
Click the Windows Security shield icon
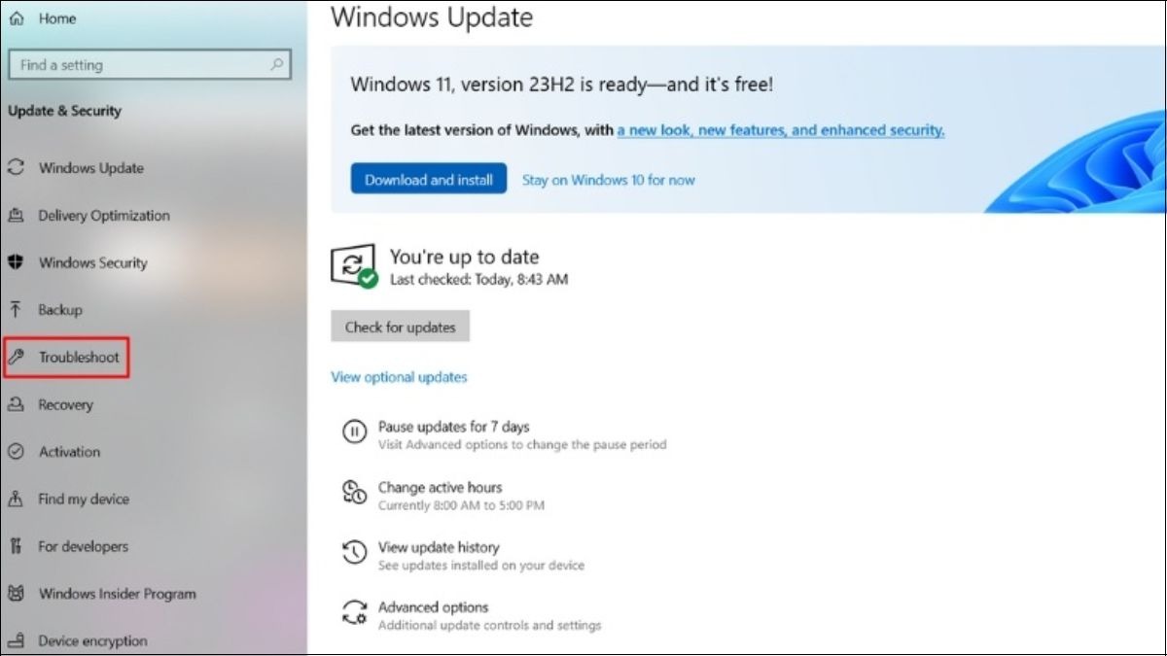click(16, 262)
